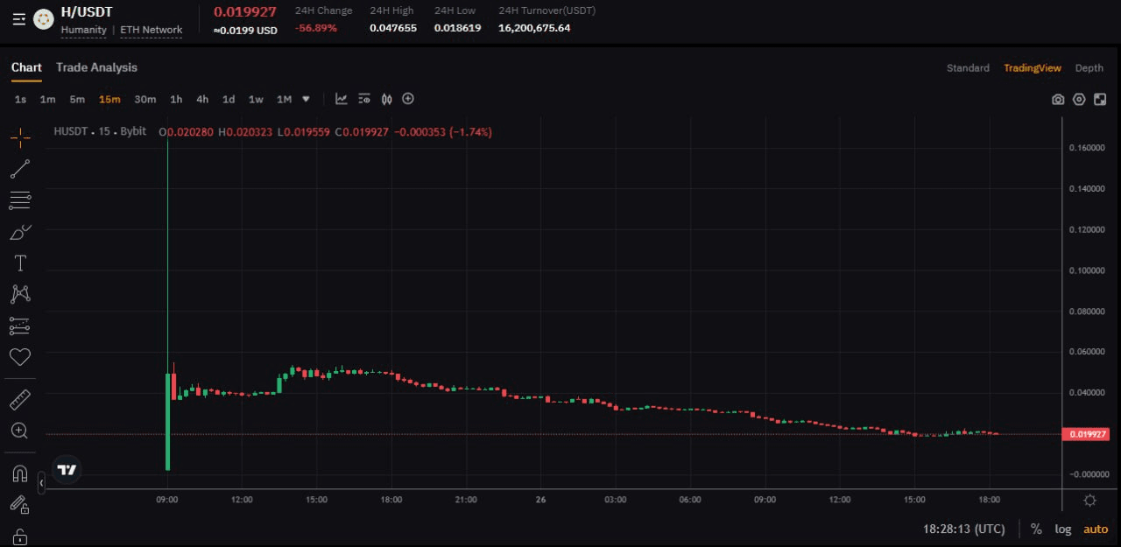The height and width of the screenshot is (547, 1121).
Task: Click the Humanity coin logo icon
Action: (x=43, y=19)
